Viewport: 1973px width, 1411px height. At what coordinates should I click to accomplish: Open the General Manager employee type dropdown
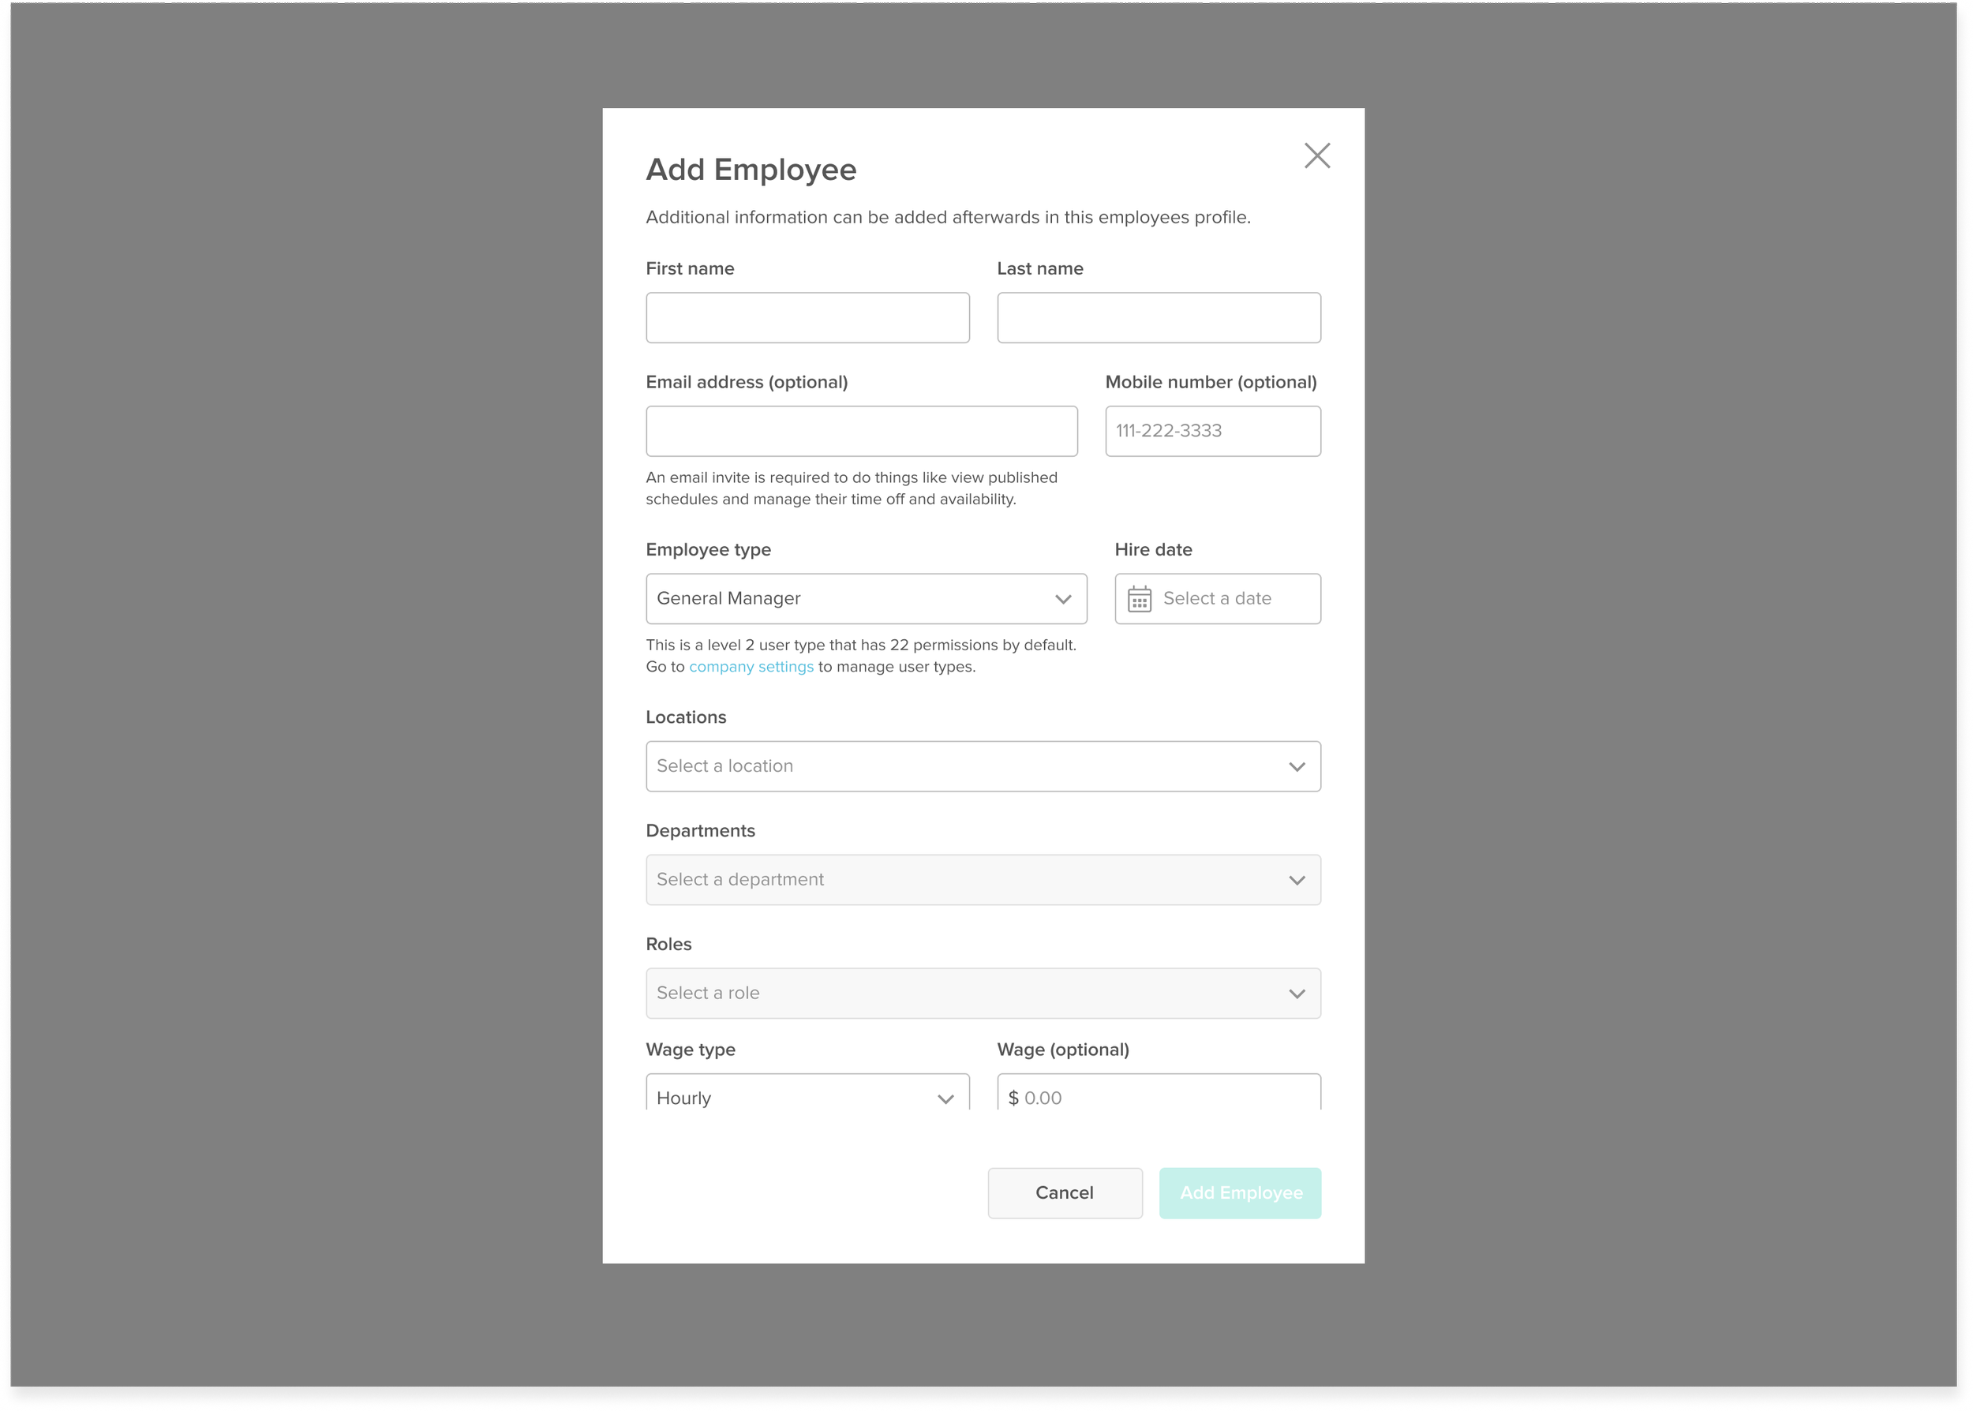pyautogui.click(x=852, y=599)
